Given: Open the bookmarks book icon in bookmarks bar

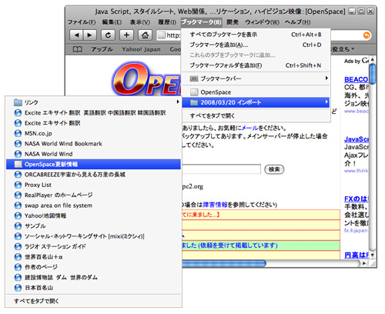Looking at the screenshot, I should [78, 49].
